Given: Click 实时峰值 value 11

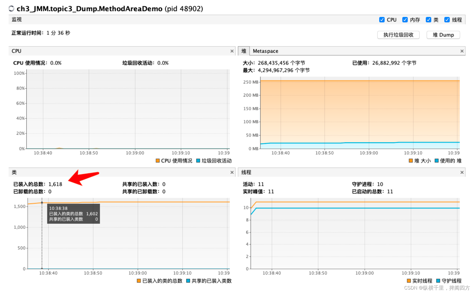Looking at the screenshot, I should pos(271,192).
